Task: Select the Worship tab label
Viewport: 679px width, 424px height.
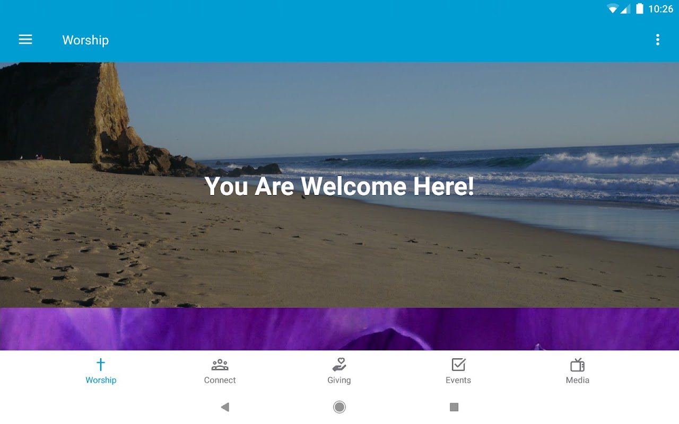Action: (x=101, y=380)
